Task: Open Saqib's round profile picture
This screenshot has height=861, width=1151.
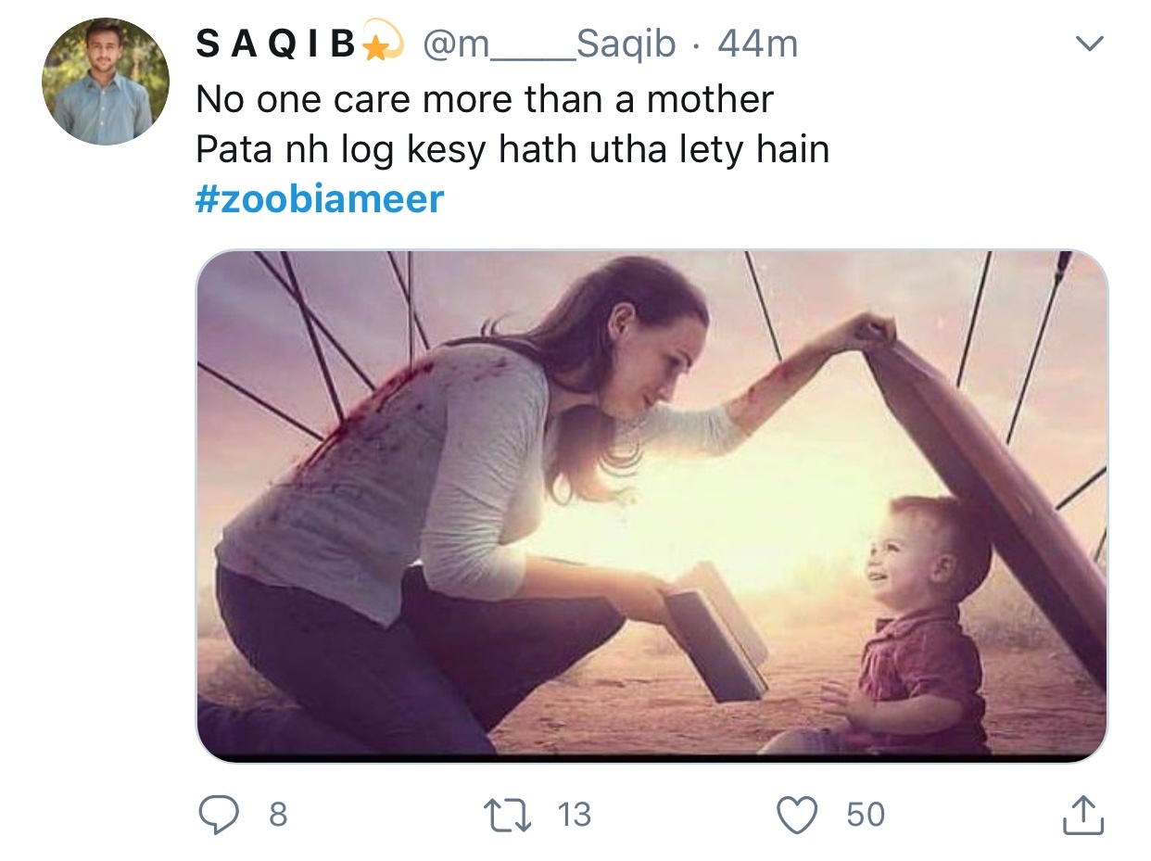Action: pos(106,82)
